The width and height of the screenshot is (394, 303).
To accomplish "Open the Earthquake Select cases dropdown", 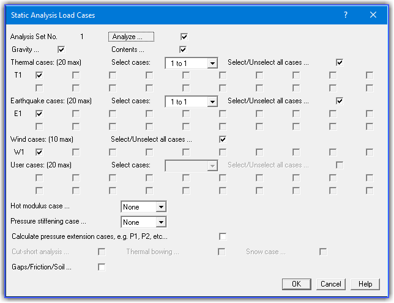I will coord(212,101).
